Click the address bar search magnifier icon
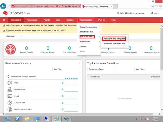163x122 pixels. click(57, 6)
